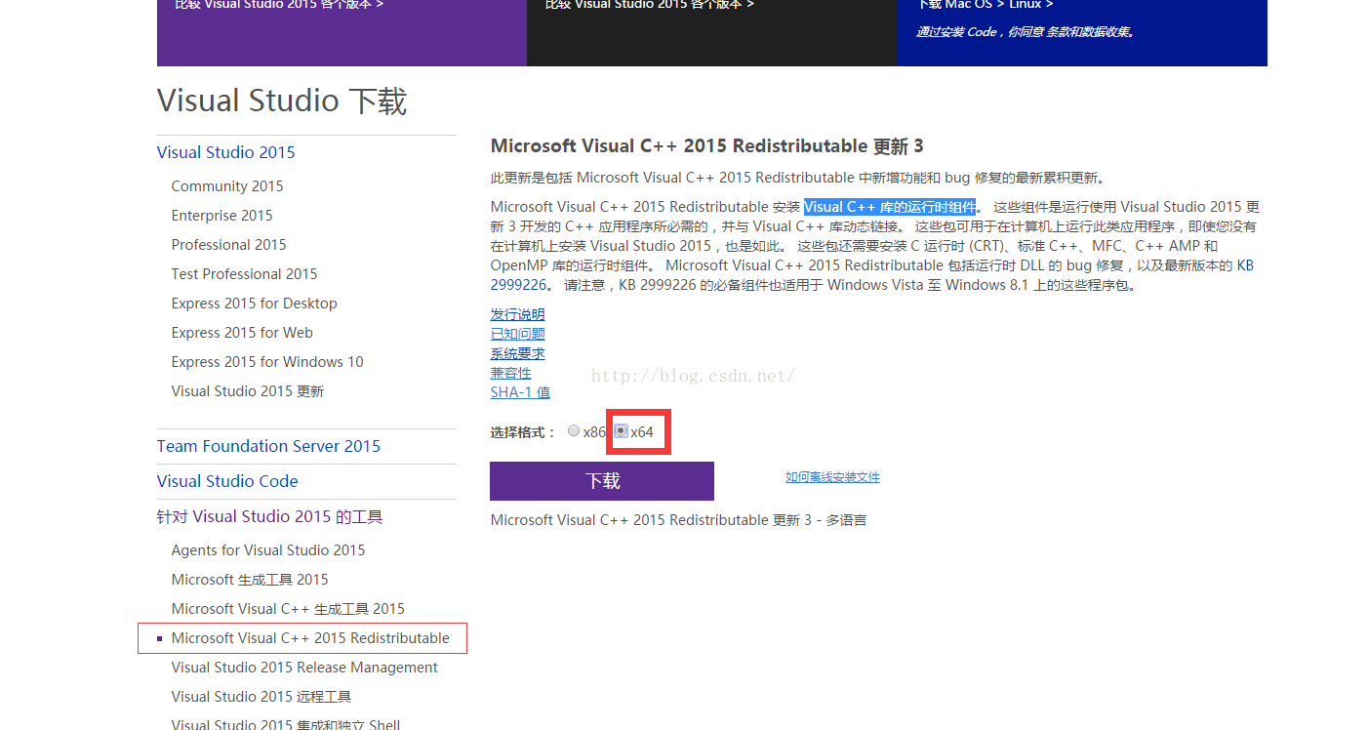
Task: Select Express 2015 for Windows 10
Action: [267, 362]
